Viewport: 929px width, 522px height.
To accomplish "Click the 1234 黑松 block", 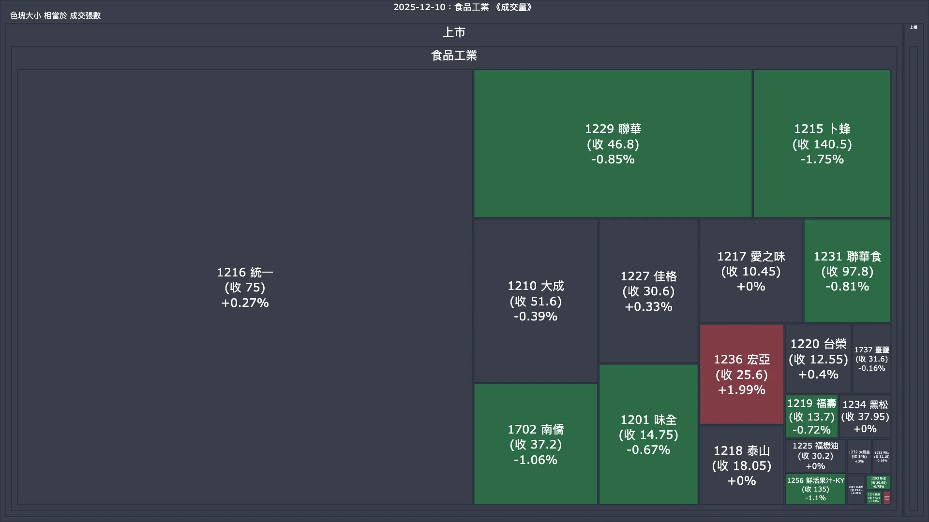I will pyautogui.click(x=865, y=416).
